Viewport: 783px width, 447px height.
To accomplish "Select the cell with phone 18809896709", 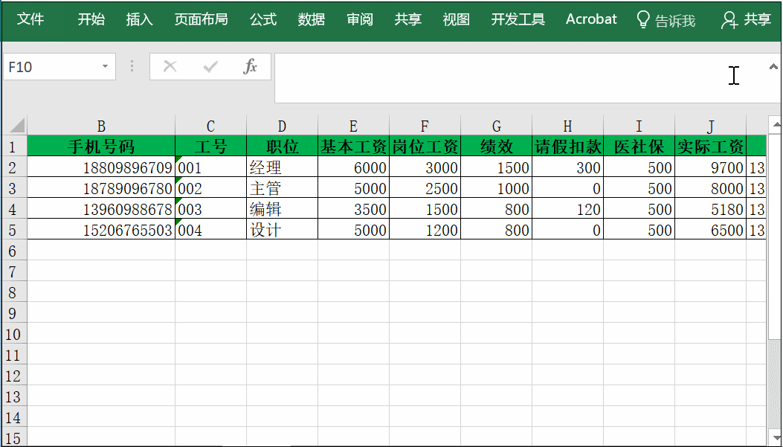I will point(101,167).
